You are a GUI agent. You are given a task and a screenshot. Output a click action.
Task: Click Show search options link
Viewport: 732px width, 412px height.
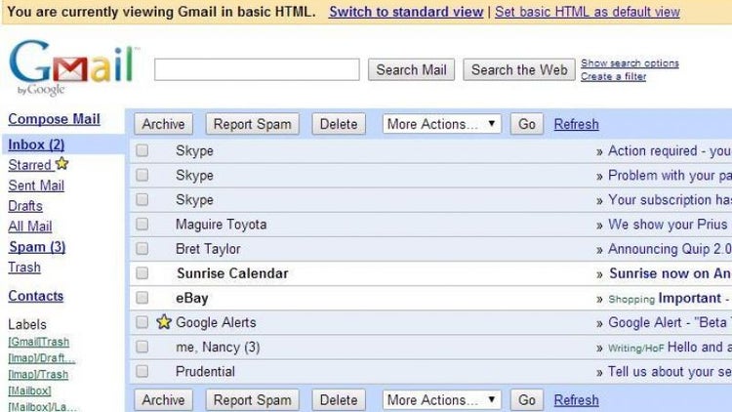coord(630,63)
